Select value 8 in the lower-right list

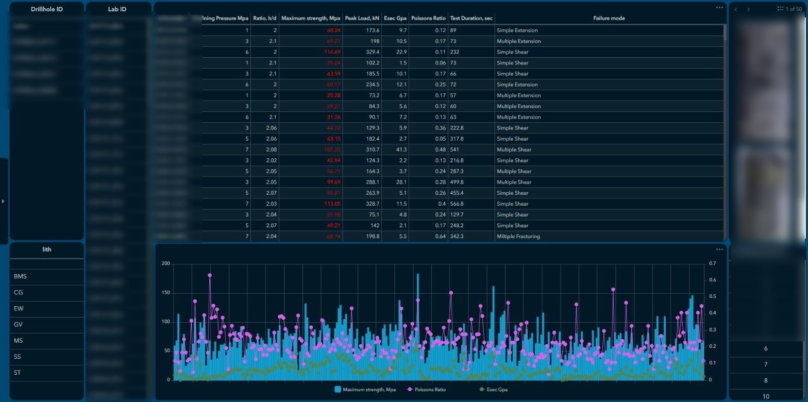(766, 381)
